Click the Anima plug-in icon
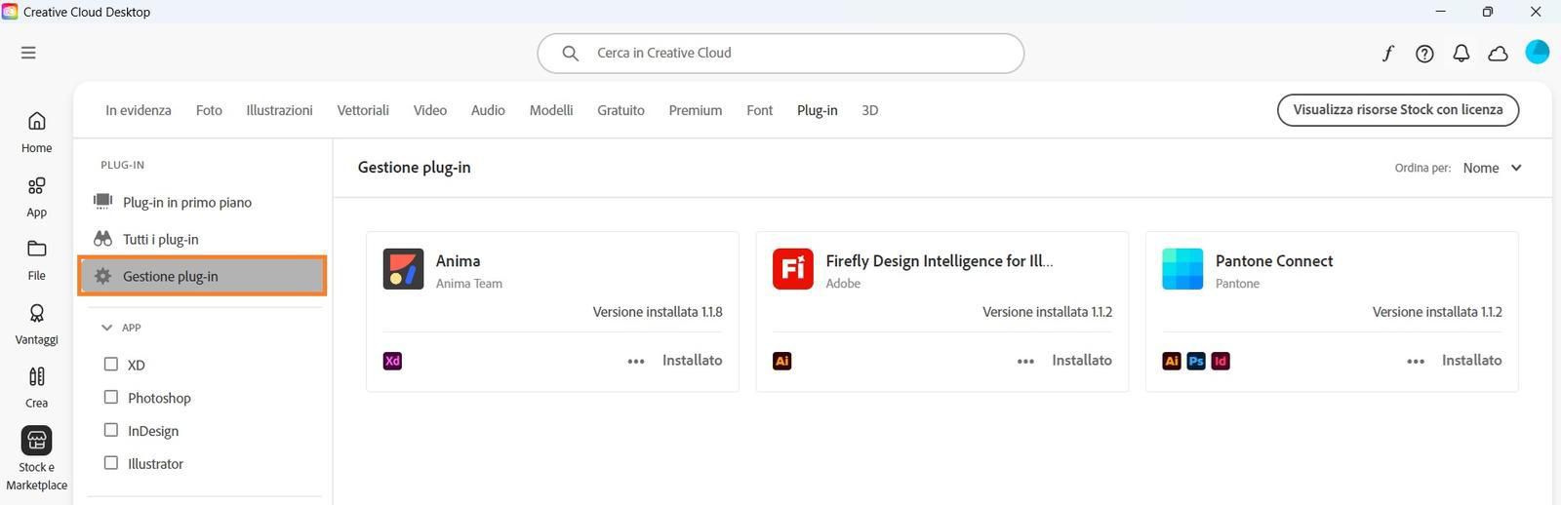Viewport: 1561px width, 505px height. (x=403, y=269)
